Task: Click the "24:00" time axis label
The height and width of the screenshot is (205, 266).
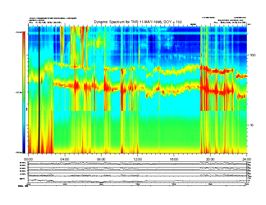Action: pos(247,159)
